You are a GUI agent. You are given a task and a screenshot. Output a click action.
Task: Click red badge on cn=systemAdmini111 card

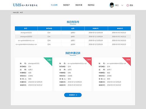click(88, 60)
